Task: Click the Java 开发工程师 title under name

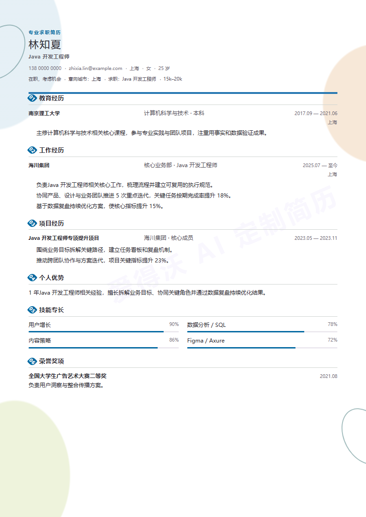Action: tap(49, 57)
